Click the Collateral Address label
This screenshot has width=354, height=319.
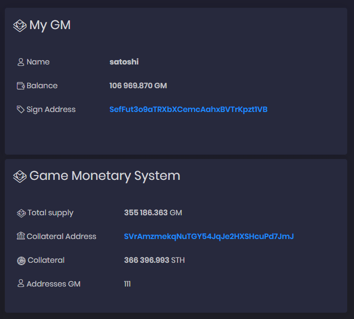[62, 237]
